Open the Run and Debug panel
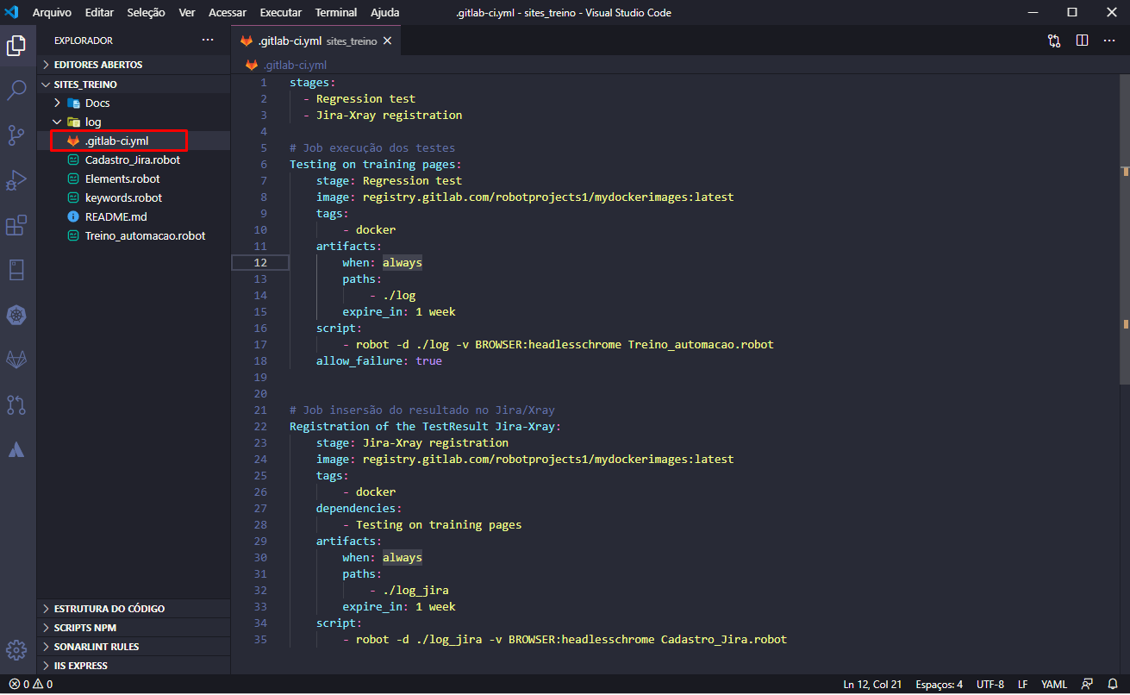 (x=17, y=180)
